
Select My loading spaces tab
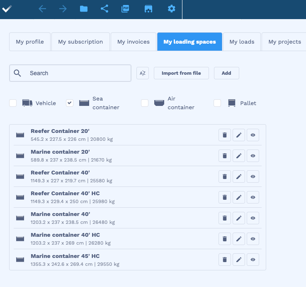click(189, 42)
